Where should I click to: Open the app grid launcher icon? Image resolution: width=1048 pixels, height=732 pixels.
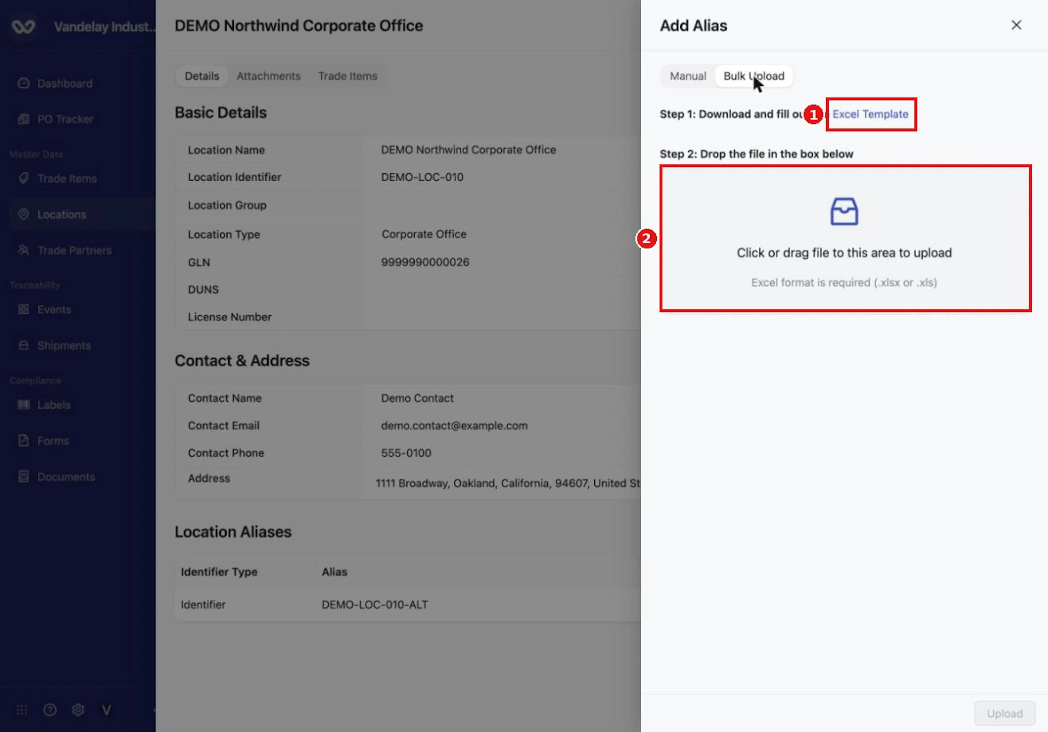[x=22, y=710]
